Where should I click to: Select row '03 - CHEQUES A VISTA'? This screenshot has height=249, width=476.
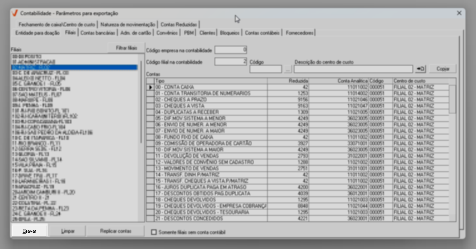(x=297, y=106)
